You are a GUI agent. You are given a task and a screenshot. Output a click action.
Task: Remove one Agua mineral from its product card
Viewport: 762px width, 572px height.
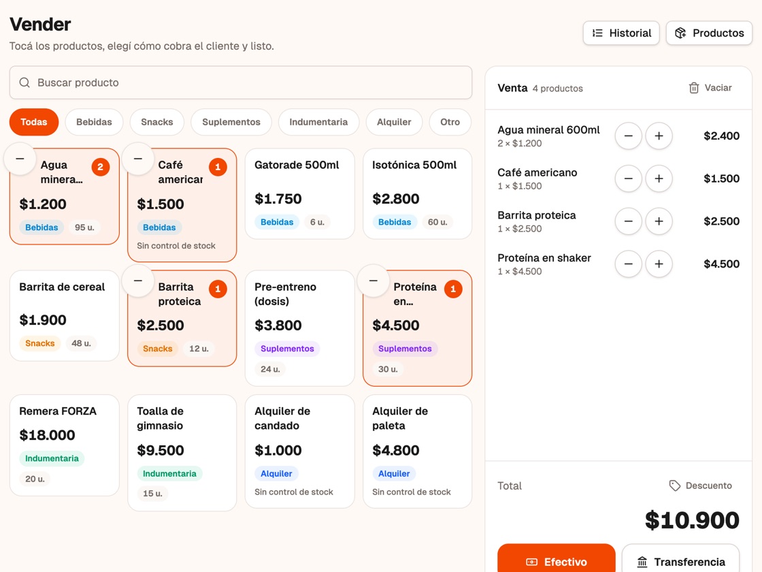tap(20, 159)
